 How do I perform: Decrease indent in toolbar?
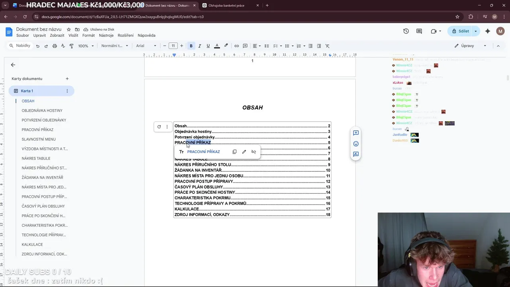click(x=310, y=46)
